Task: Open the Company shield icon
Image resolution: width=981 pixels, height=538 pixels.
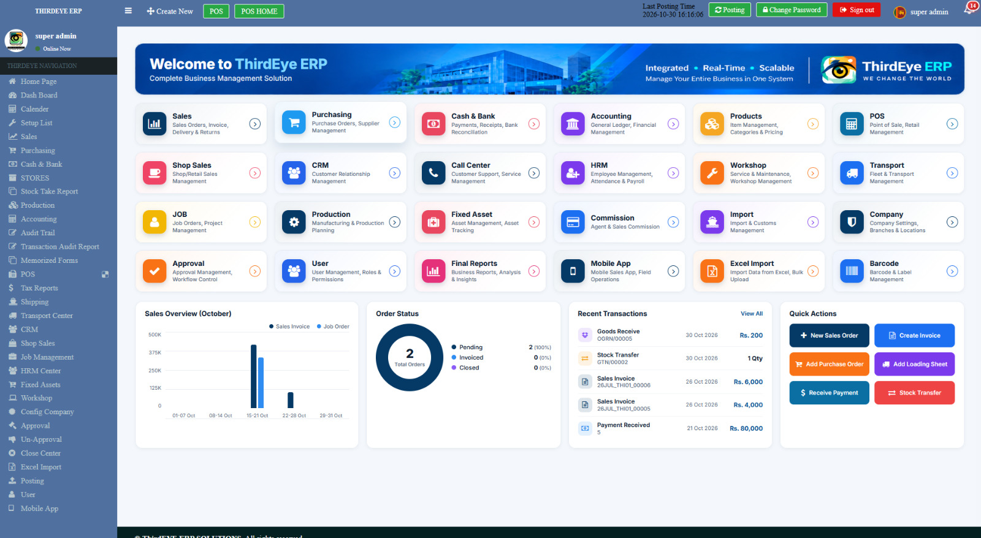Action: click(x=852, y=222)
